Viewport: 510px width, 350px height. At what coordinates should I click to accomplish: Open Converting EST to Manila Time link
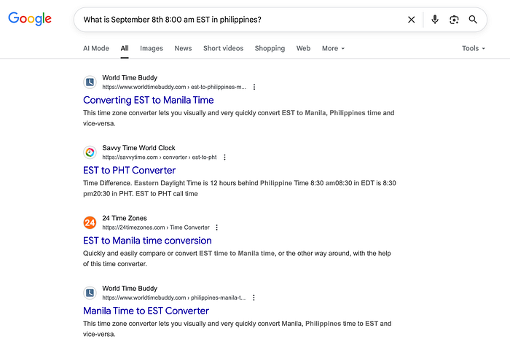149,100
